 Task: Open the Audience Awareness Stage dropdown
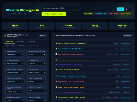click(x=15, y=92)
